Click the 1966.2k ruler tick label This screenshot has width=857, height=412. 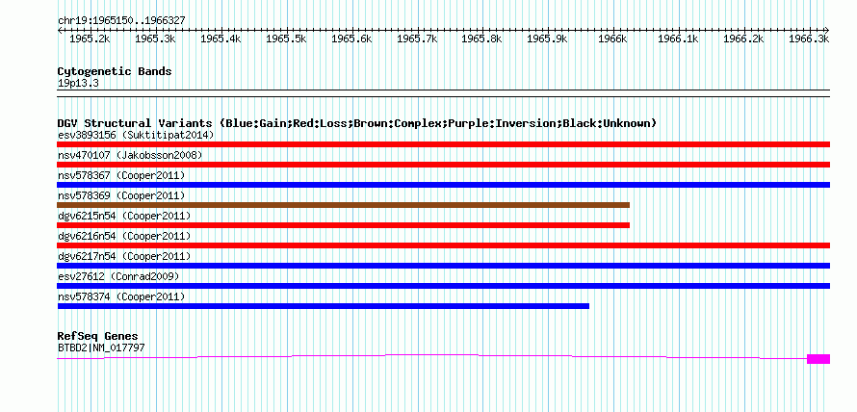pos(743,39)
